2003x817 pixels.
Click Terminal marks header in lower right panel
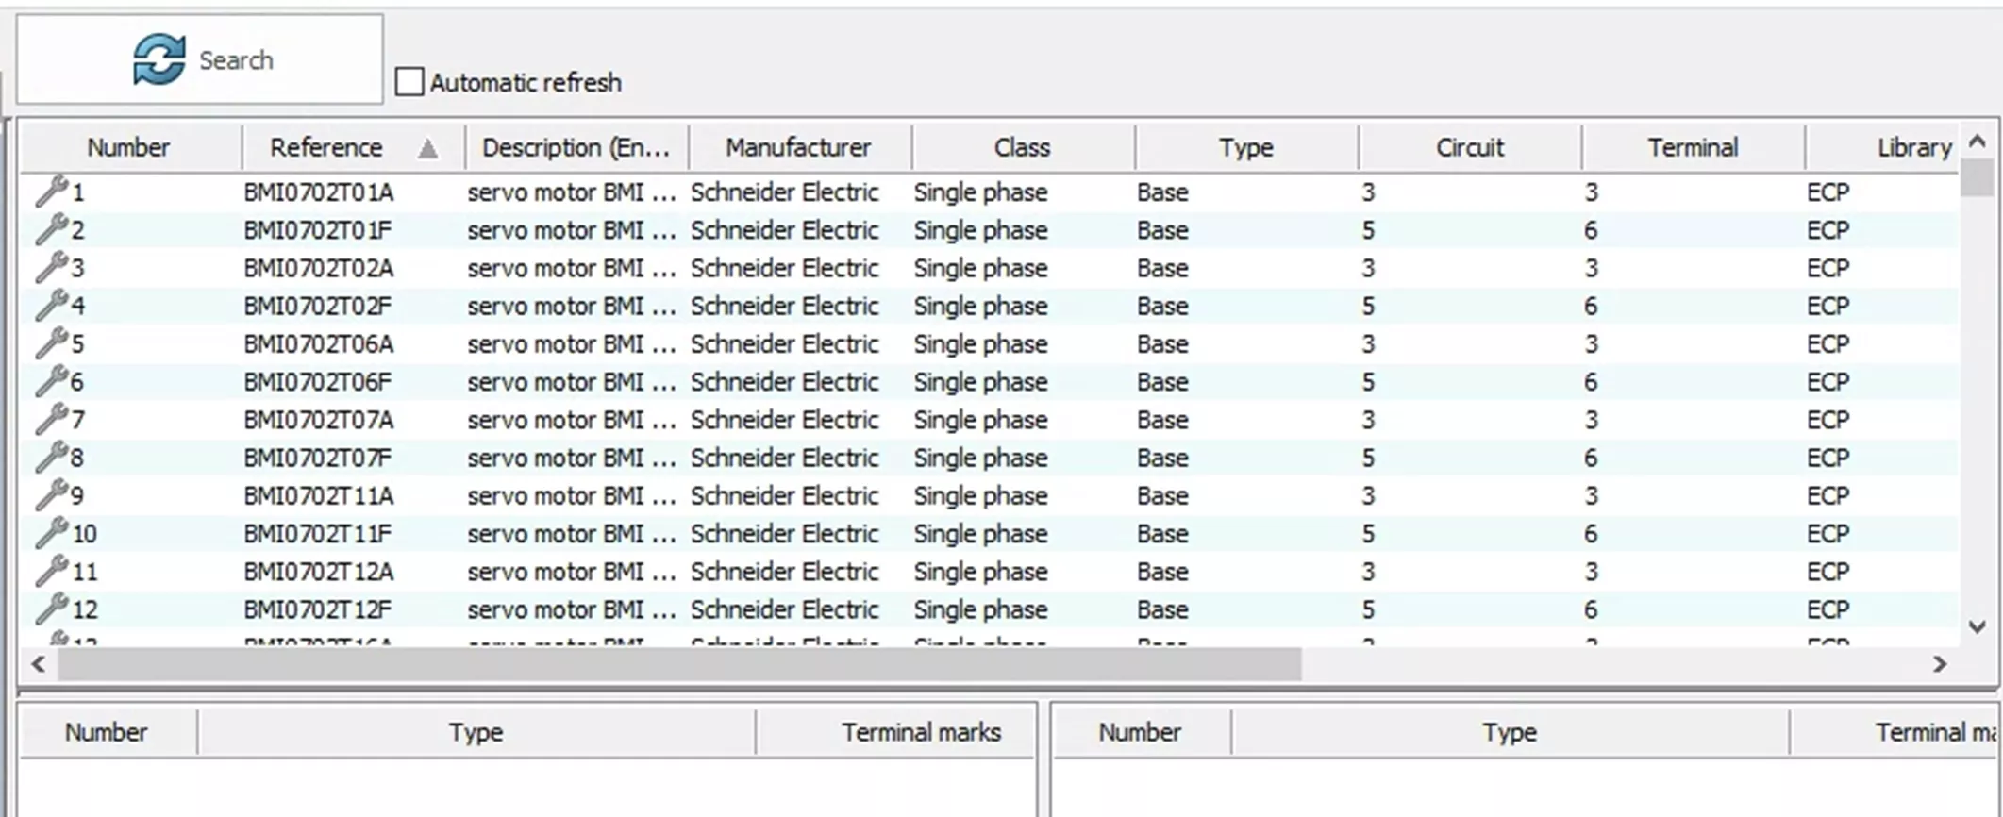[1894, 732]
